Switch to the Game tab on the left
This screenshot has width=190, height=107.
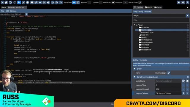coord(4,7)
